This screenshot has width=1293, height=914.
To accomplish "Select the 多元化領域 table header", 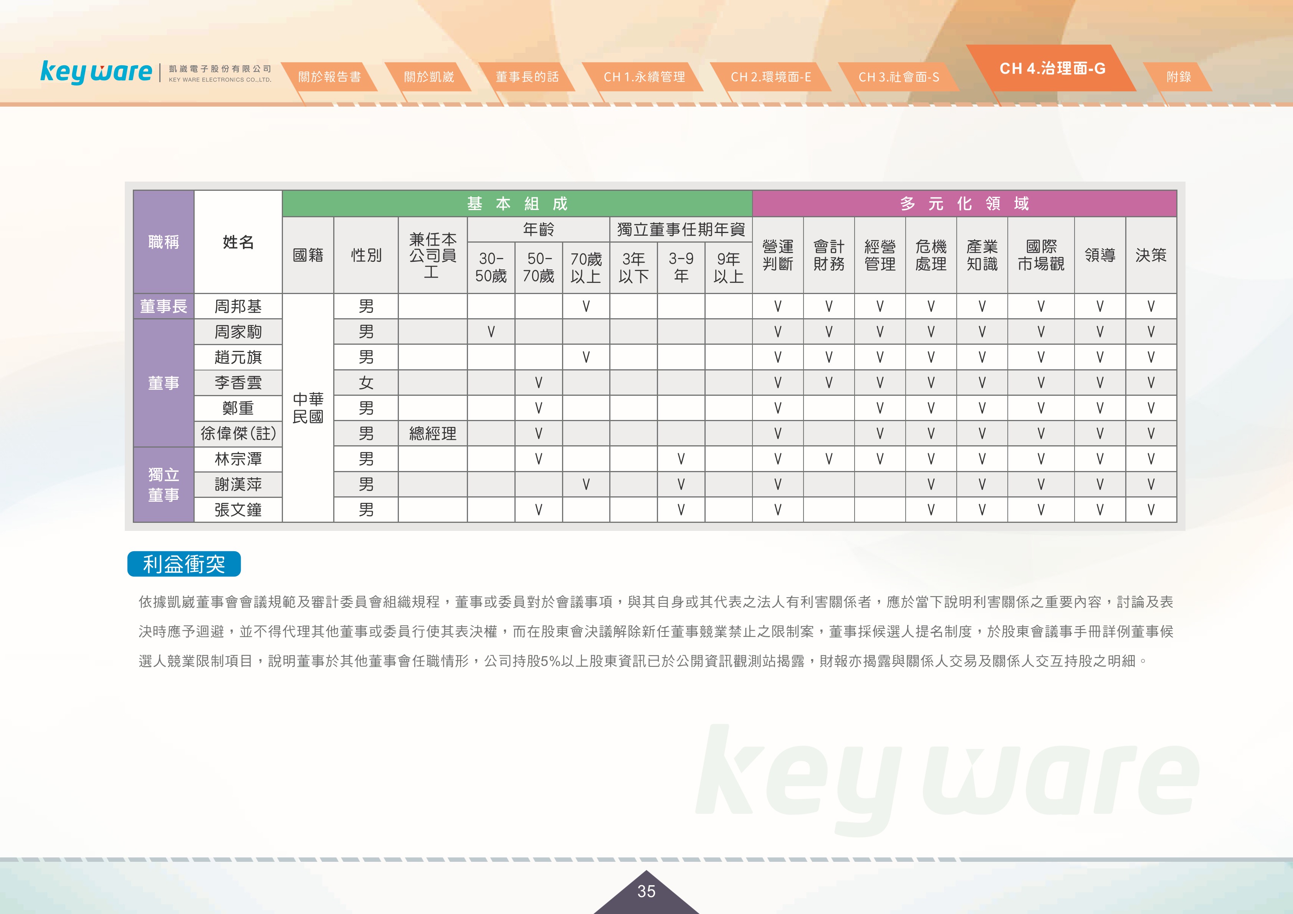I will 965,203.
